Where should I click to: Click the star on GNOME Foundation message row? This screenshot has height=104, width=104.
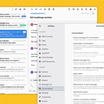pyautogui.click(x=13, y=23)
